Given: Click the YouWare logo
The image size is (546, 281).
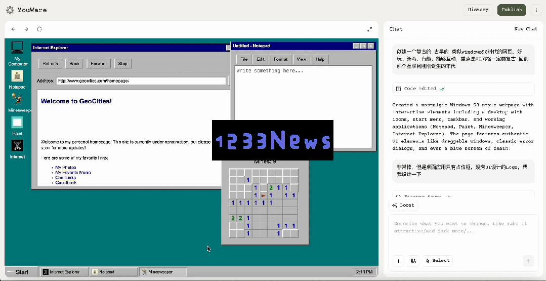Looking at the screenshot, I should pyautogui.click(x=26, y=10).
